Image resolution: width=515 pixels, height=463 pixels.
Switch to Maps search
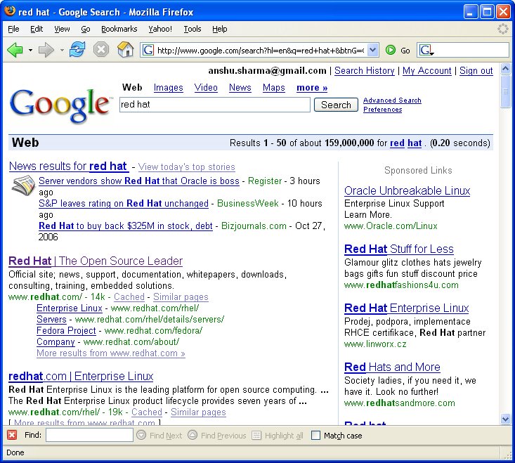pos(273,88)
